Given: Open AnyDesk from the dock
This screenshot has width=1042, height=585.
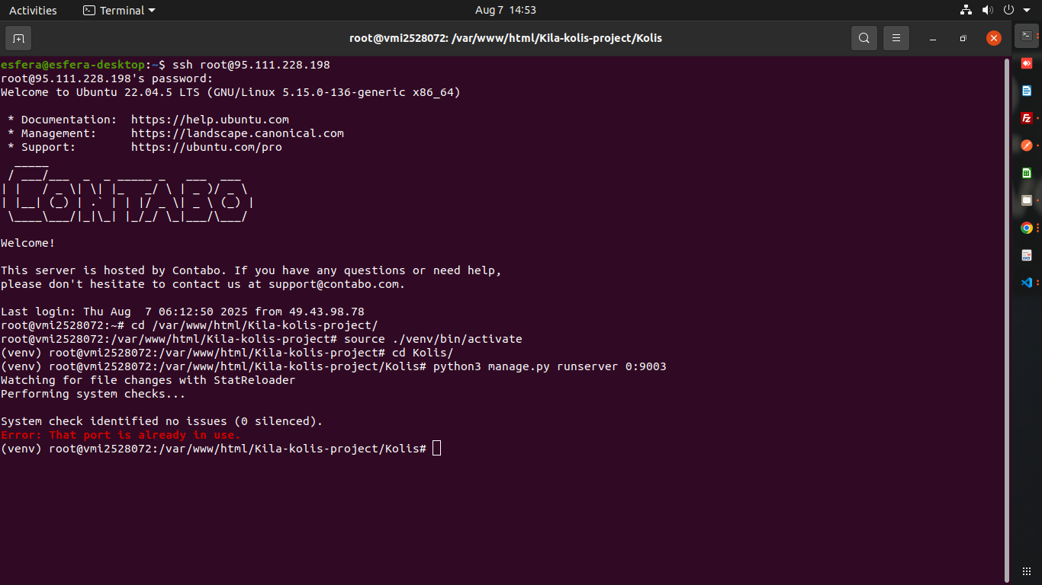Looking at the screenshot, I should 1027,63.
